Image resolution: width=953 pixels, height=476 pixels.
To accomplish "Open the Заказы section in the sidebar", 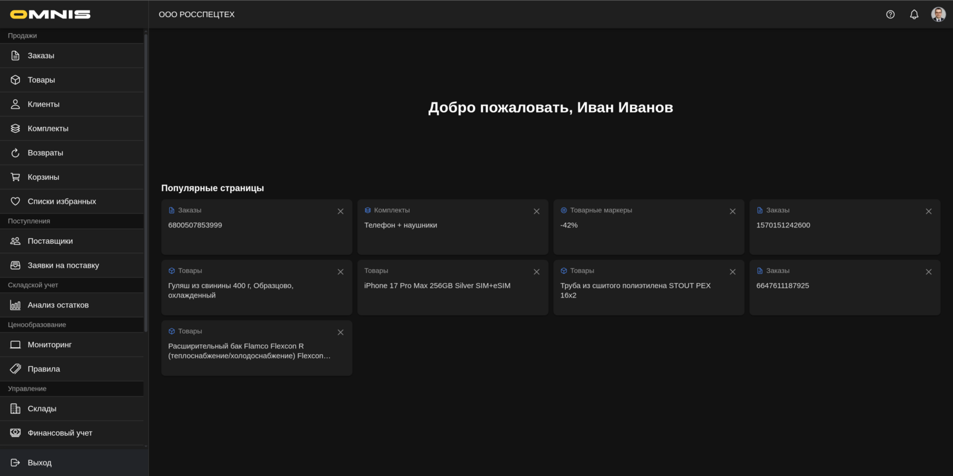I will coord(40,56).
